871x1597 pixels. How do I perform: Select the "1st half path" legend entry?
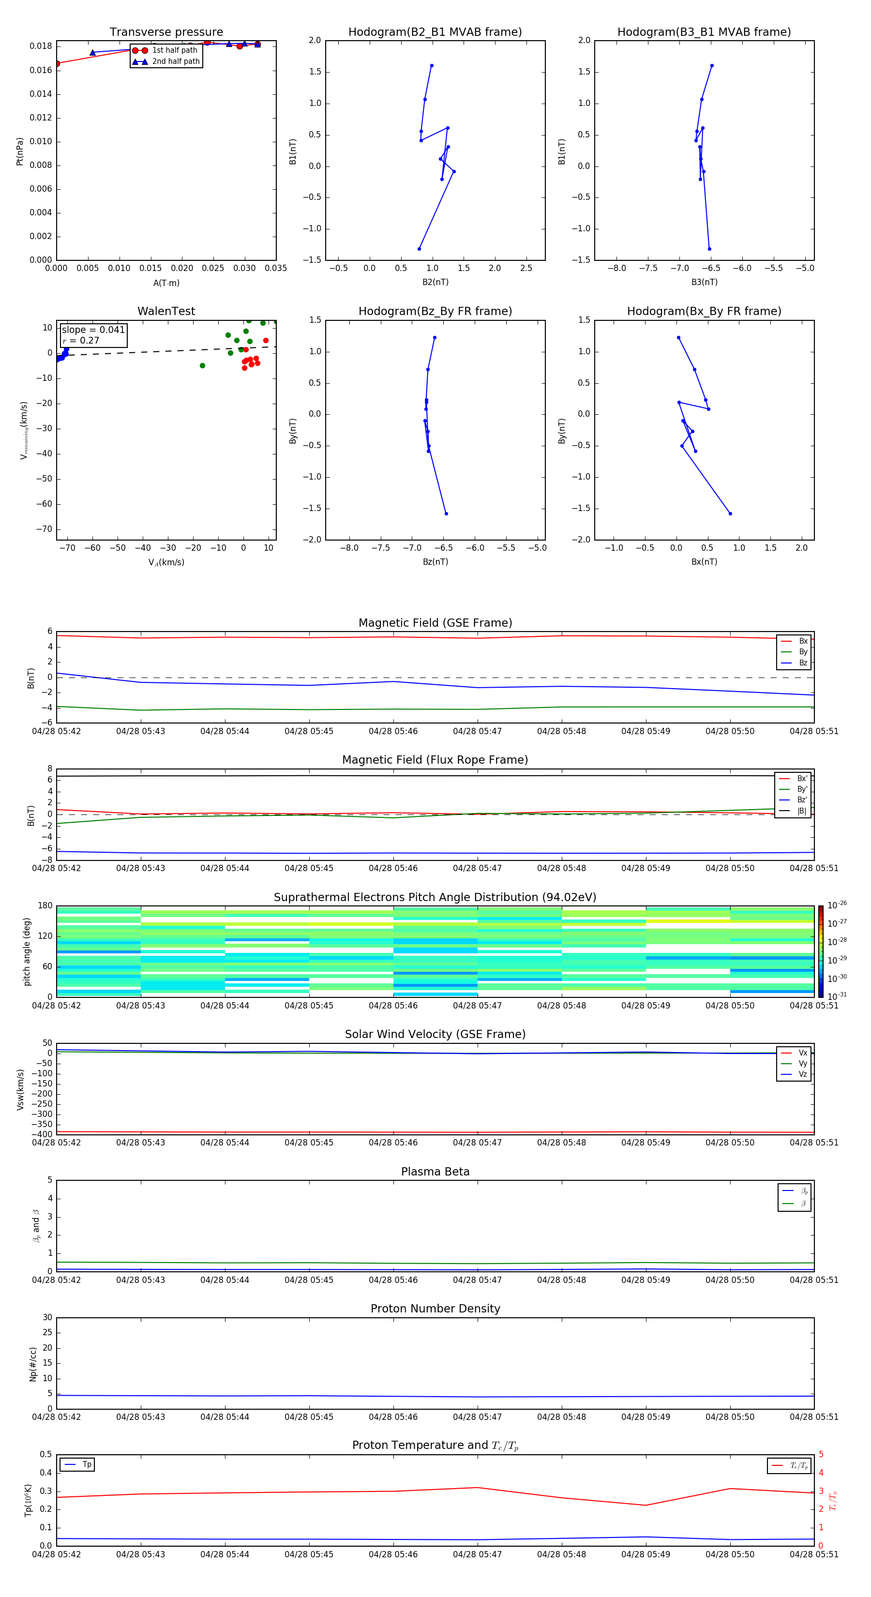[165, 50]
